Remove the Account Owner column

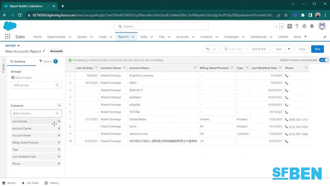[x=59, y=128]
